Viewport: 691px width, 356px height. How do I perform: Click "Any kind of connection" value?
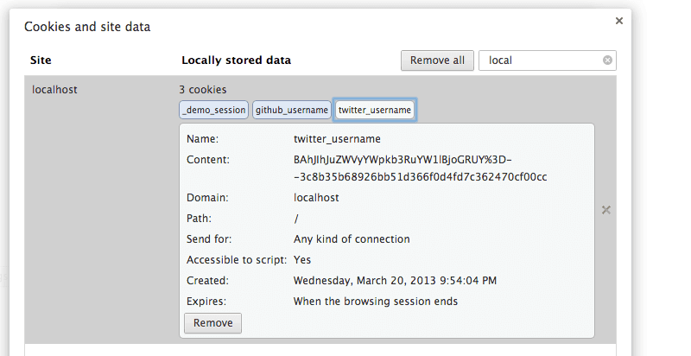(x=352, y=239)
